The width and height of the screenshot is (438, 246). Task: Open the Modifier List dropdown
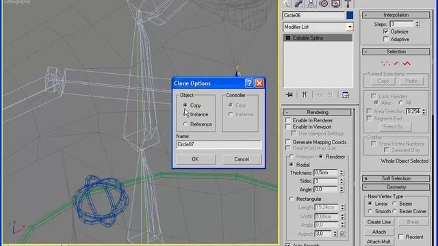tap(350, 27)
